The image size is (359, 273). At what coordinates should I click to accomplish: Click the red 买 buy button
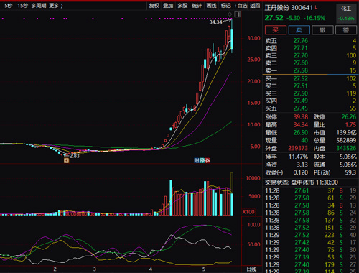click(x=276, y=30)
